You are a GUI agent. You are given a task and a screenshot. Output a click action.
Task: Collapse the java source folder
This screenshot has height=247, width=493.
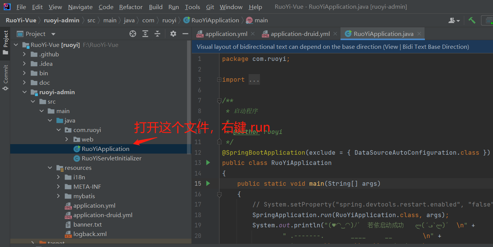pyautogui.click(x=50, y=120)
